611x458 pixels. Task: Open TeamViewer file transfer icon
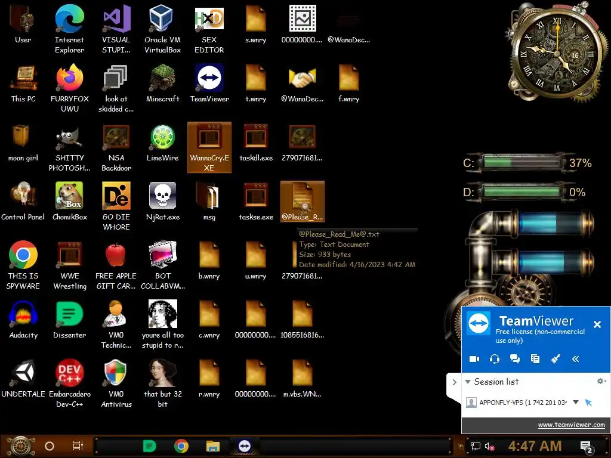pyautogui.click(x=535, y=358)
